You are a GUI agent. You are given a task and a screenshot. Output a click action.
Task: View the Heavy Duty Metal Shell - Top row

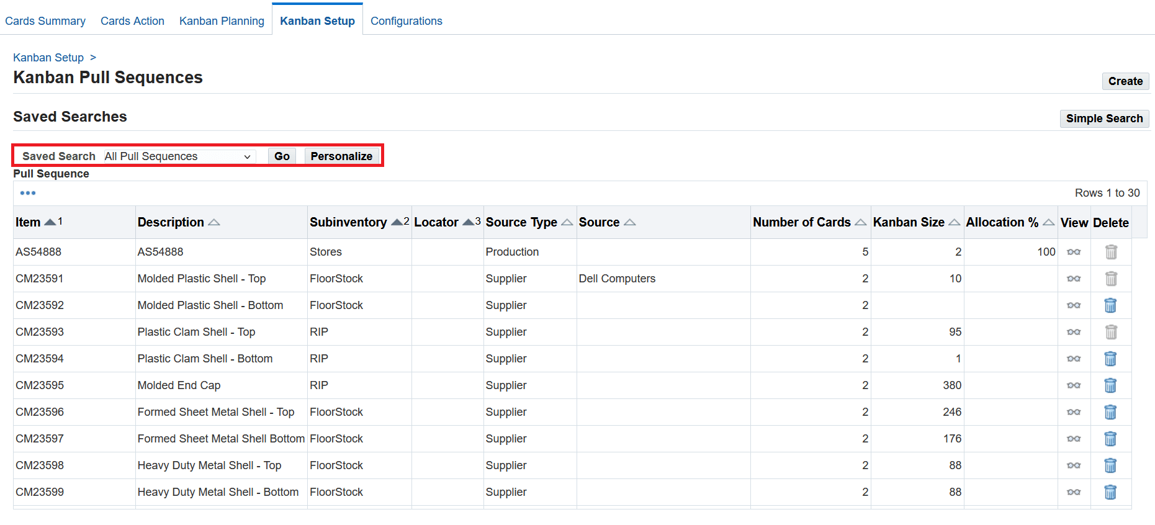point(1074,465)
